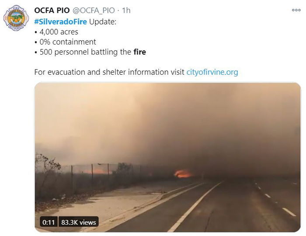This screenshot has width=306, height=236.
Task: Visit the cityofirvine.org link
Action: [212, 72]
